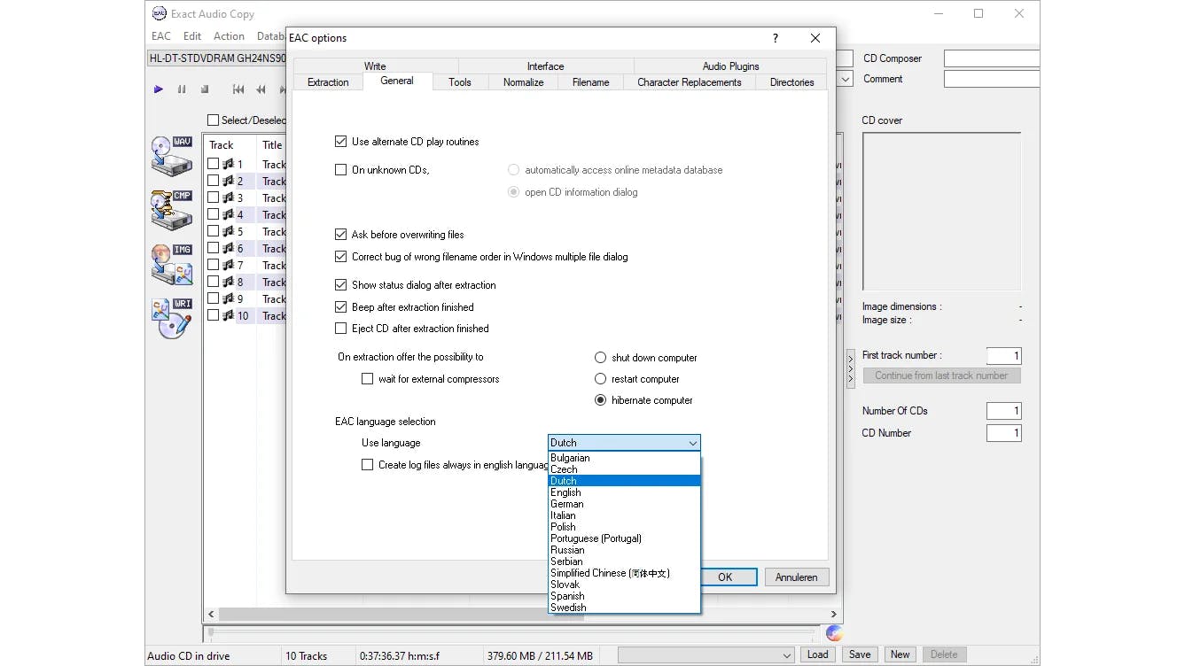Viewport: 1185px width, 666px height.
Task: Select the shut down computer radio option
Action: coord(601,358)
